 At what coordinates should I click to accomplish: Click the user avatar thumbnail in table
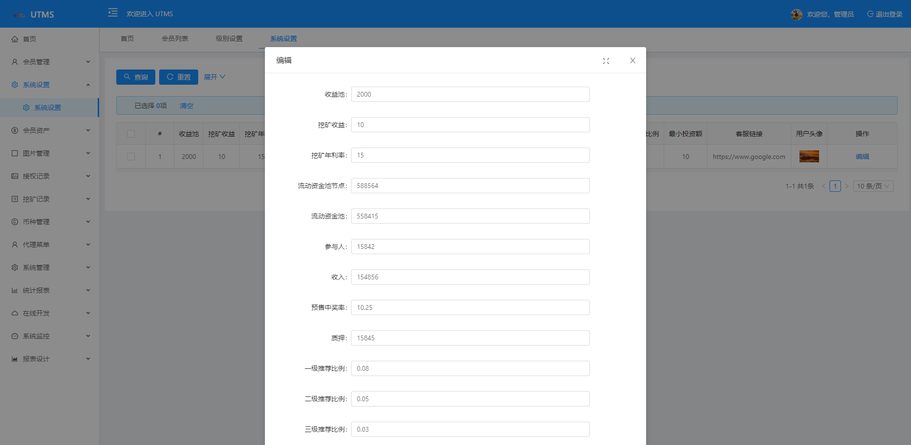(809, 157)
